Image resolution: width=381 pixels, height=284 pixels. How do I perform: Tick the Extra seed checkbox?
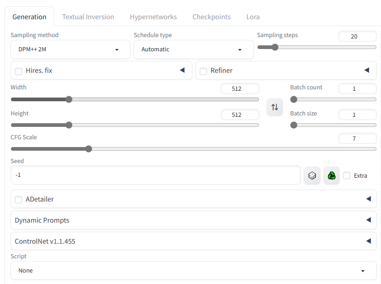[x=347, y=175]
